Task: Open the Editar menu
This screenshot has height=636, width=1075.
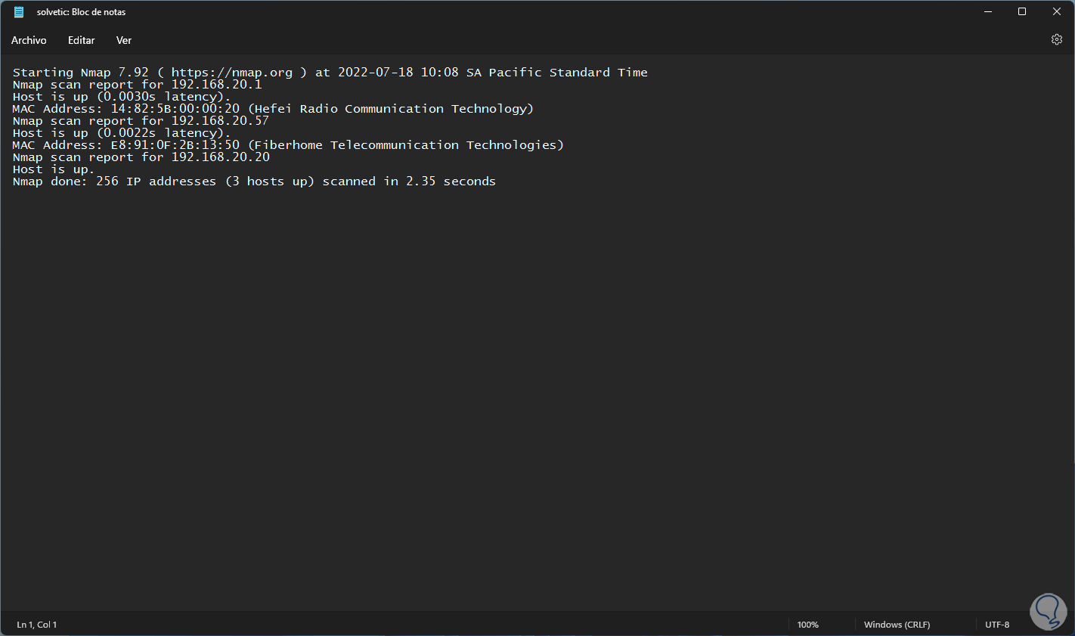Action: click(82, 40)
